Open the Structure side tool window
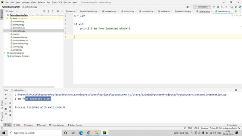Screen dimensions: 242x136 click(x=2, y=104)
